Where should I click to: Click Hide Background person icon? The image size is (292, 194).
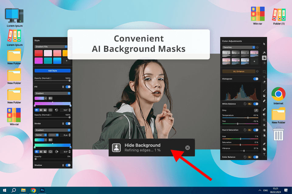click(116, 148)
